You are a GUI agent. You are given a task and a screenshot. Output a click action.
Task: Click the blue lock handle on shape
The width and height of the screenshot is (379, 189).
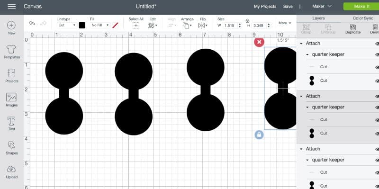coord(259,135)
